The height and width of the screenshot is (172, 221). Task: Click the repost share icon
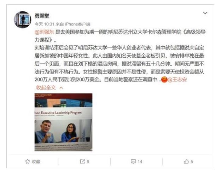(82, 161)
